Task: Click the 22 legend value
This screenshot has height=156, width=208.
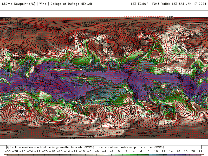Action: click(200, 151)
